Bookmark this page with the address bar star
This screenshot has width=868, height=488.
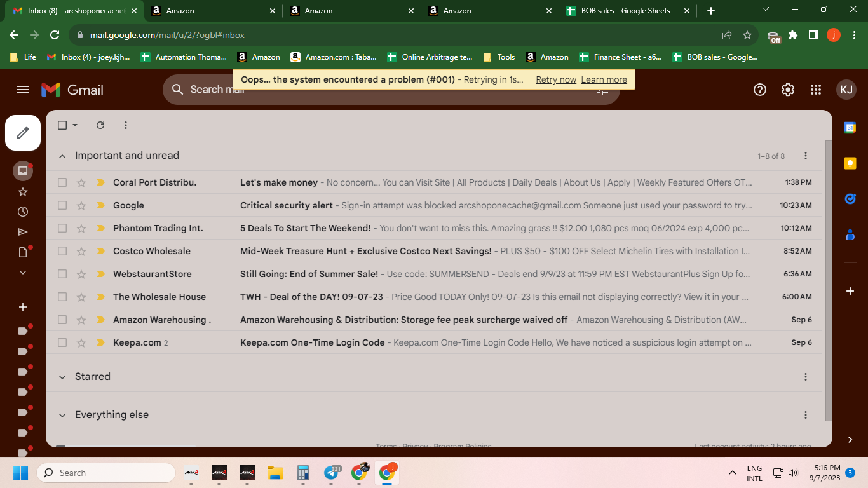pyautogui.click(x=747, y=35)
